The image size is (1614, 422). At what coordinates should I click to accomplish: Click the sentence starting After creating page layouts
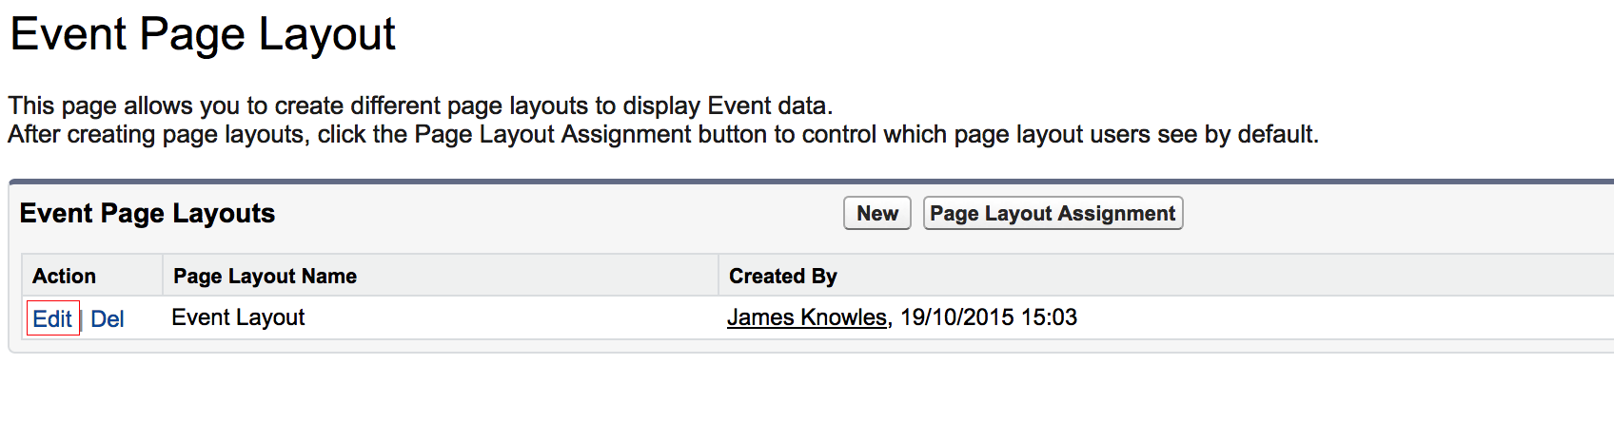click(x=662, y=134)
